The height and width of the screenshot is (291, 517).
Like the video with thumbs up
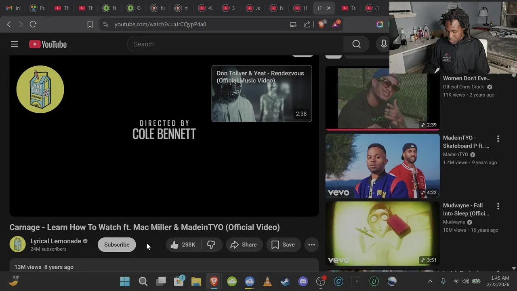pos(183,245)
